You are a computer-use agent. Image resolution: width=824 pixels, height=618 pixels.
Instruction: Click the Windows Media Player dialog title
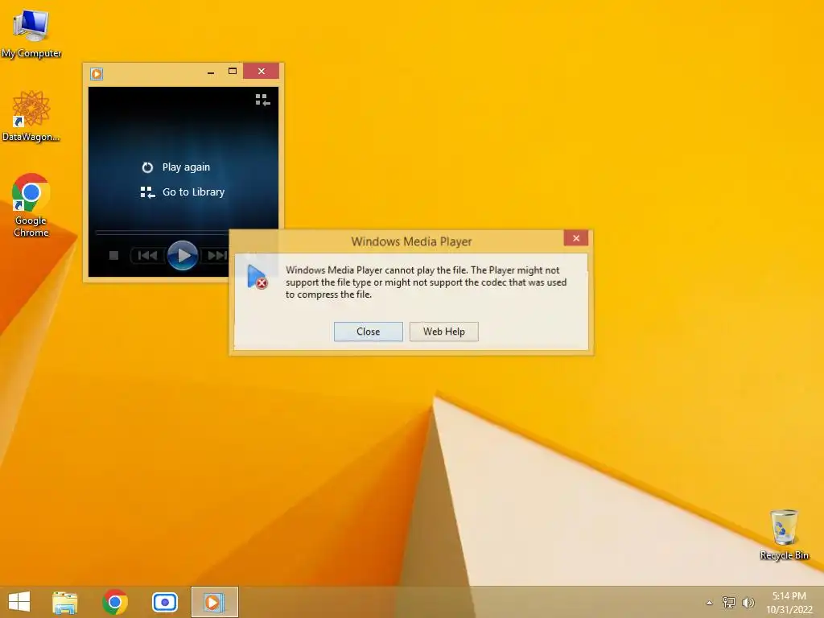point(411,241)
